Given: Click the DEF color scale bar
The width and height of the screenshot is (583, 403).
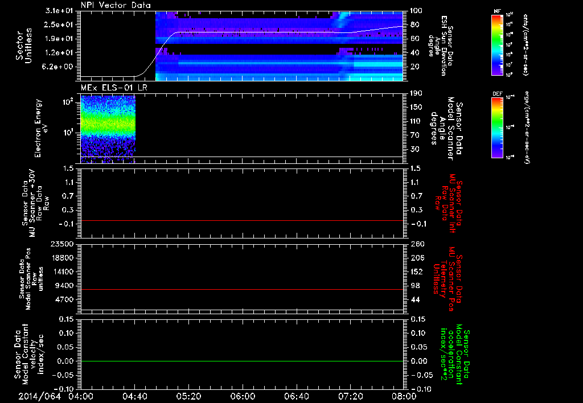Looking at the screenshot, I should (x=498, y=128).
